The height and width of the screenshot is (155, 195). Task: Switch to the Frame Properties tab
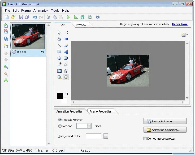point(101,111)
